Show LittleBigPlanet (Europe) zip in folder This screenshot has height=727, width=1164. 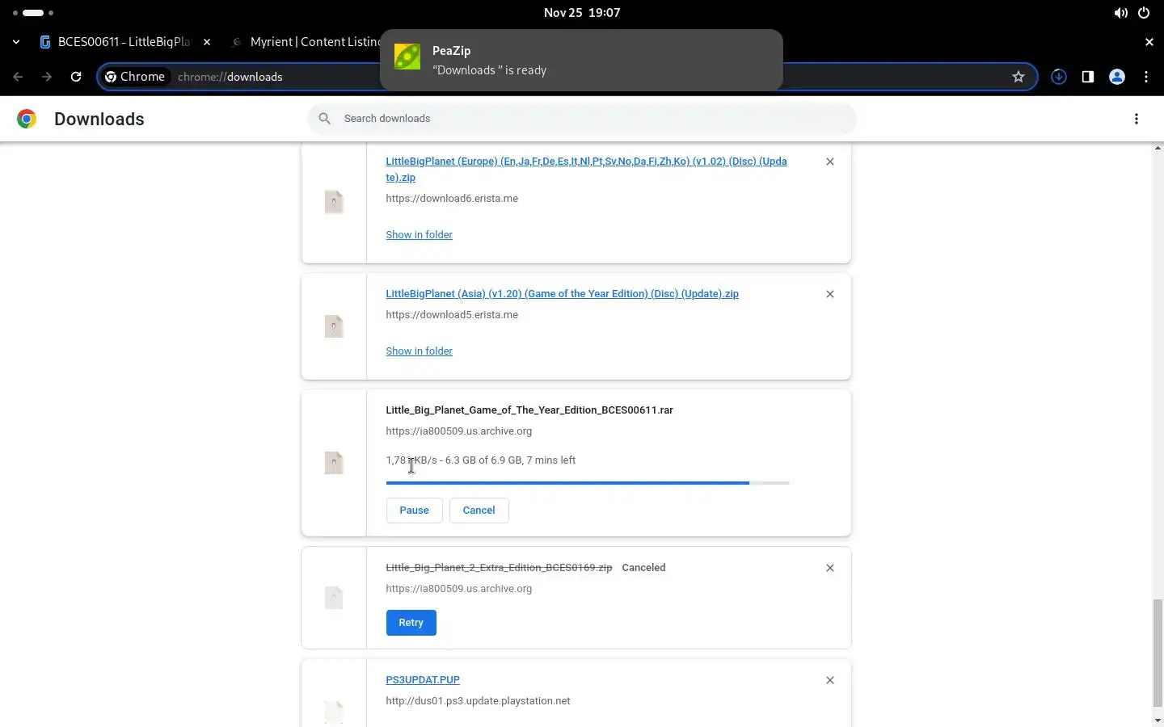coord(419,234)
